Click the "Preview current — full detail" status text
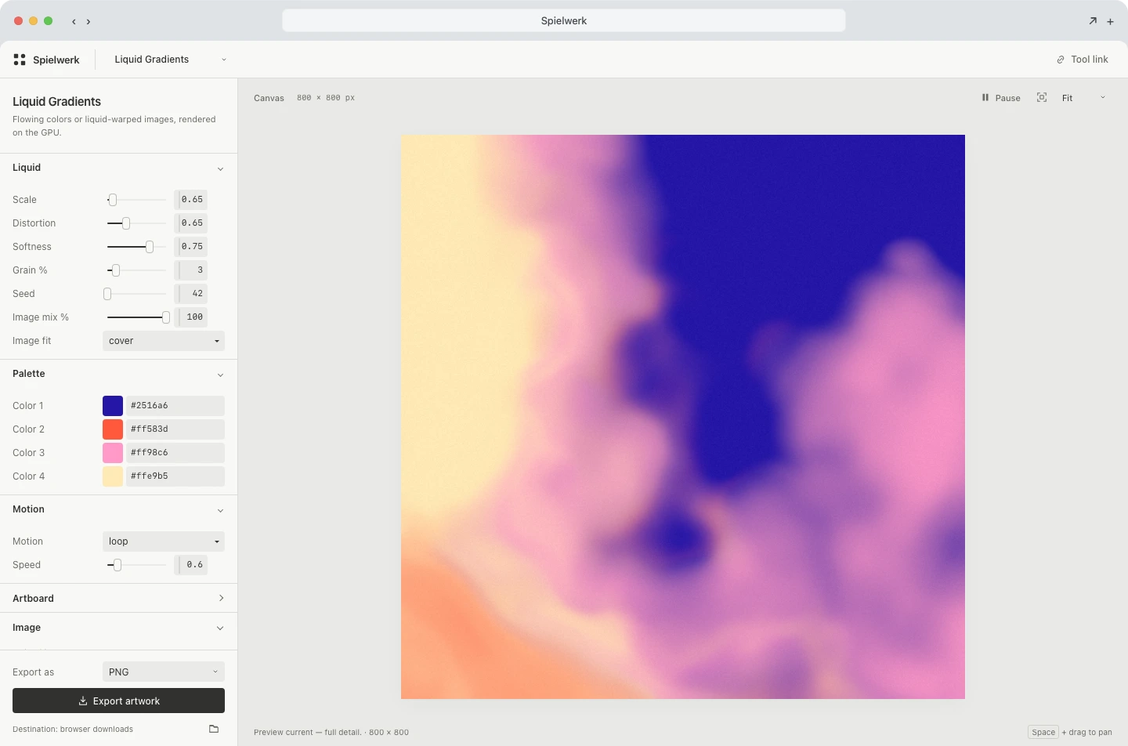 [x=308, y=733]
